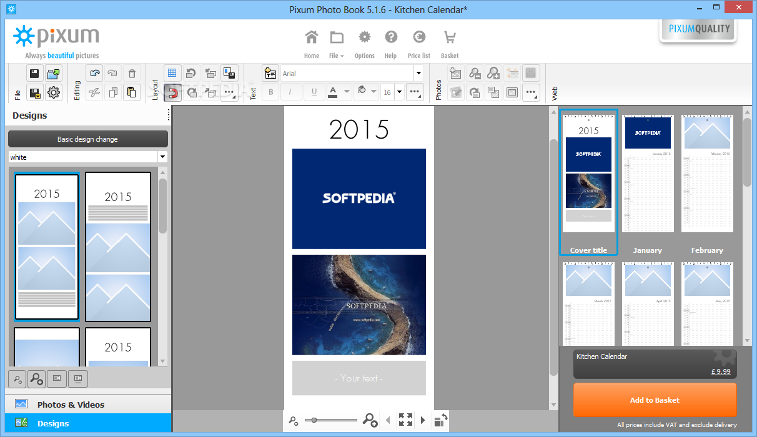The image size is (757, 437).
Task: Click the send-to-back icon in Layout
Action: coord(210,92)
